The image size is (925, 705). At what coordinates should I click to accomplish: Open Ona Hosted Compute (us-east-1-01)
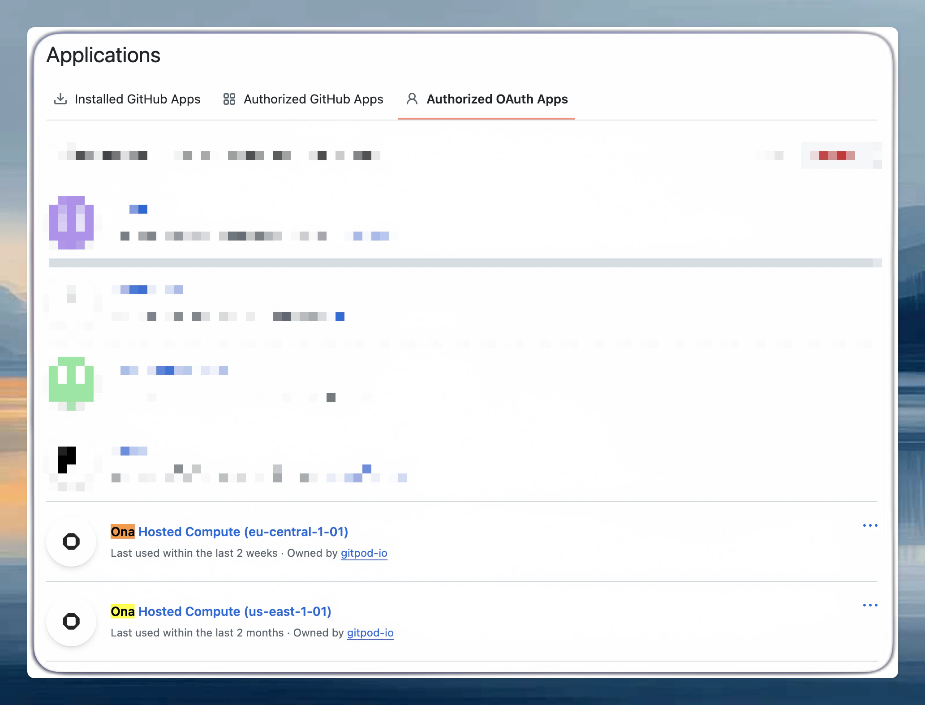[x=221, y=611]
